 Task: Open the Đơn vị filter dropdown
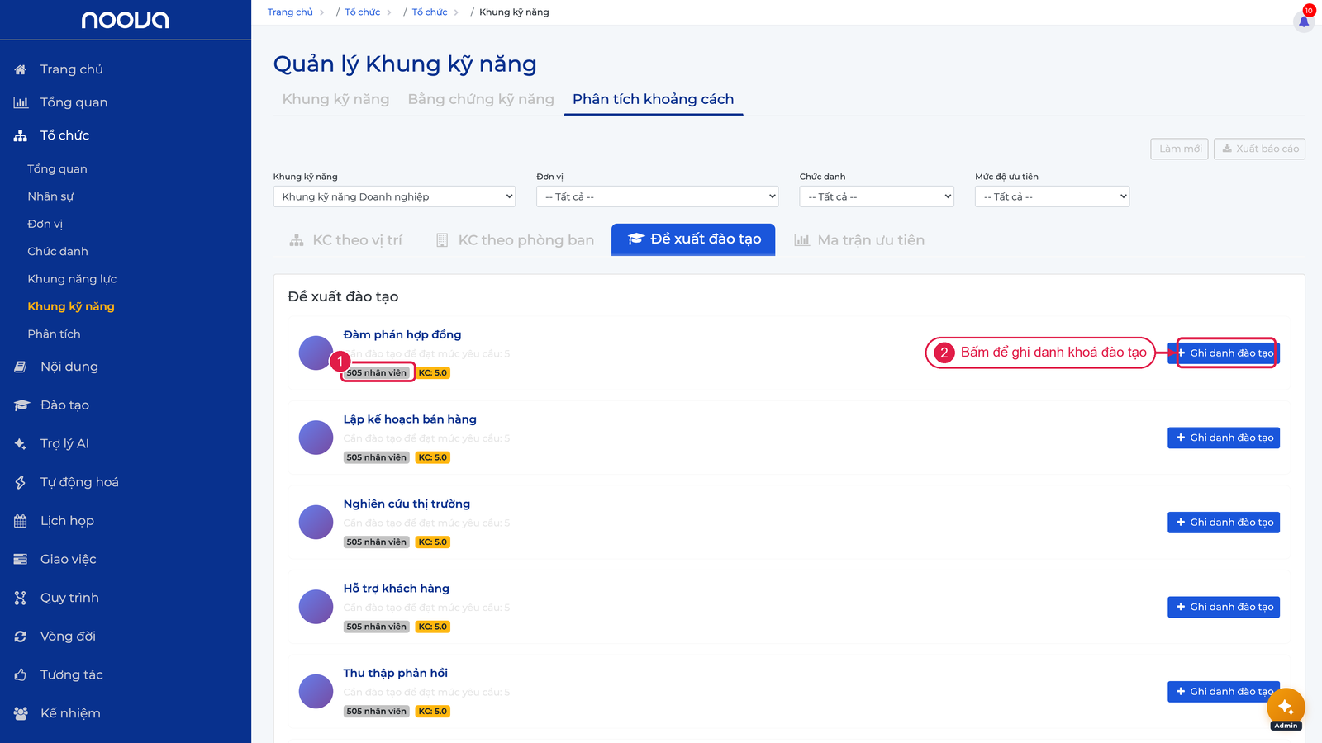[x=658, y=196]
